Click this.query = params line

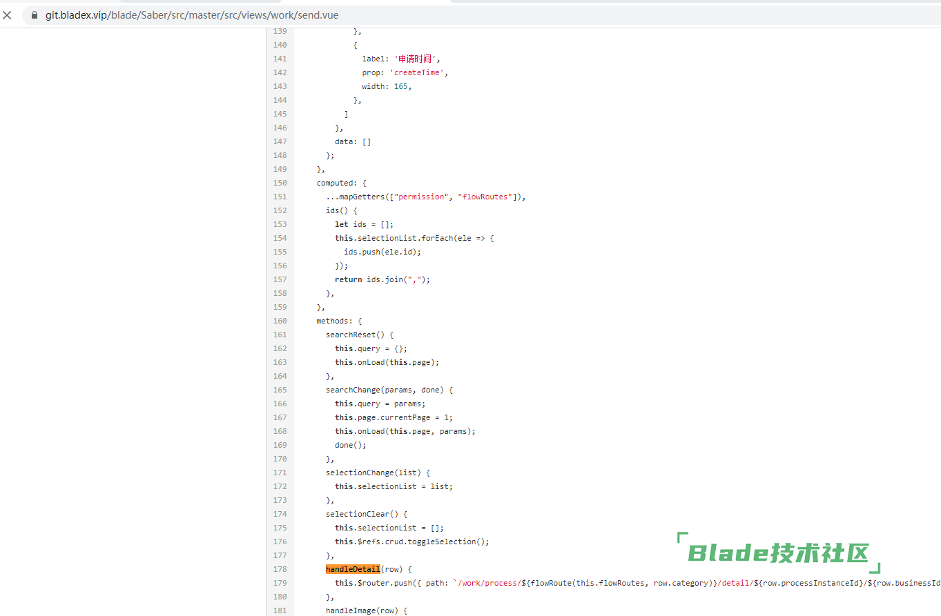pos(380,404)
